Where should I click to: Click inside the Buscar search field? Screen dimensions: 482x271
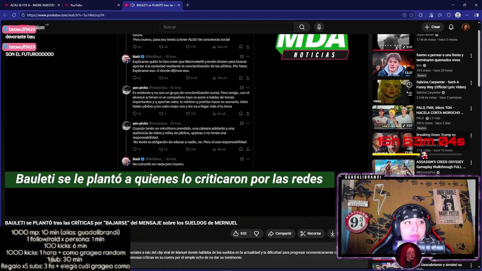[x=227, y=27]
